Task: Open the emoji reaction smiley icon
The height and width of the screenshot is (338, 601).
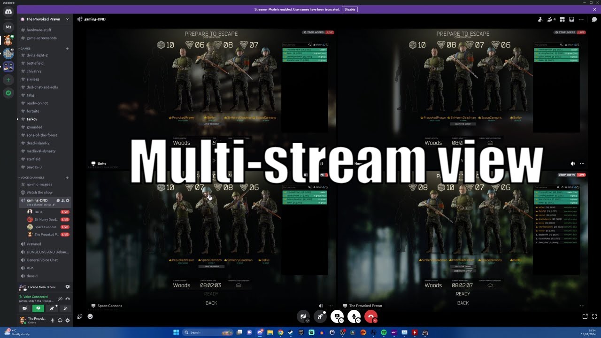Action: coord(90,316)
